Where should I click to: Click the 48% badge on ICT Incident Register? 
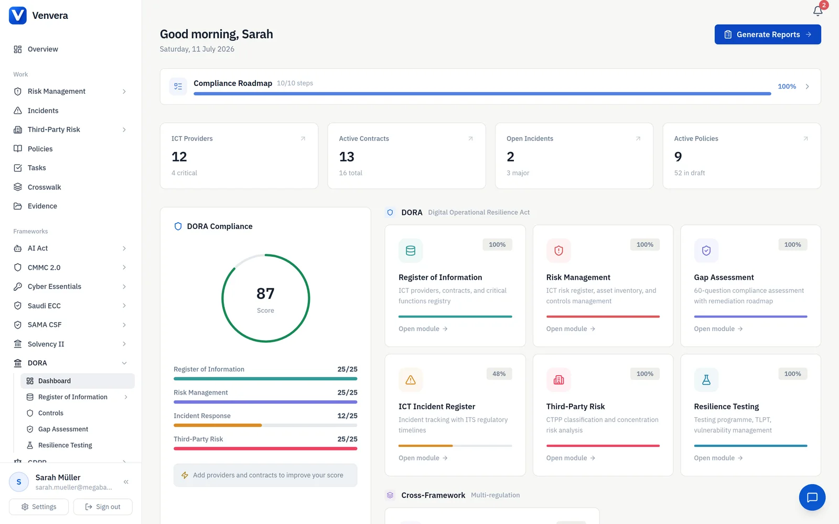499,374
